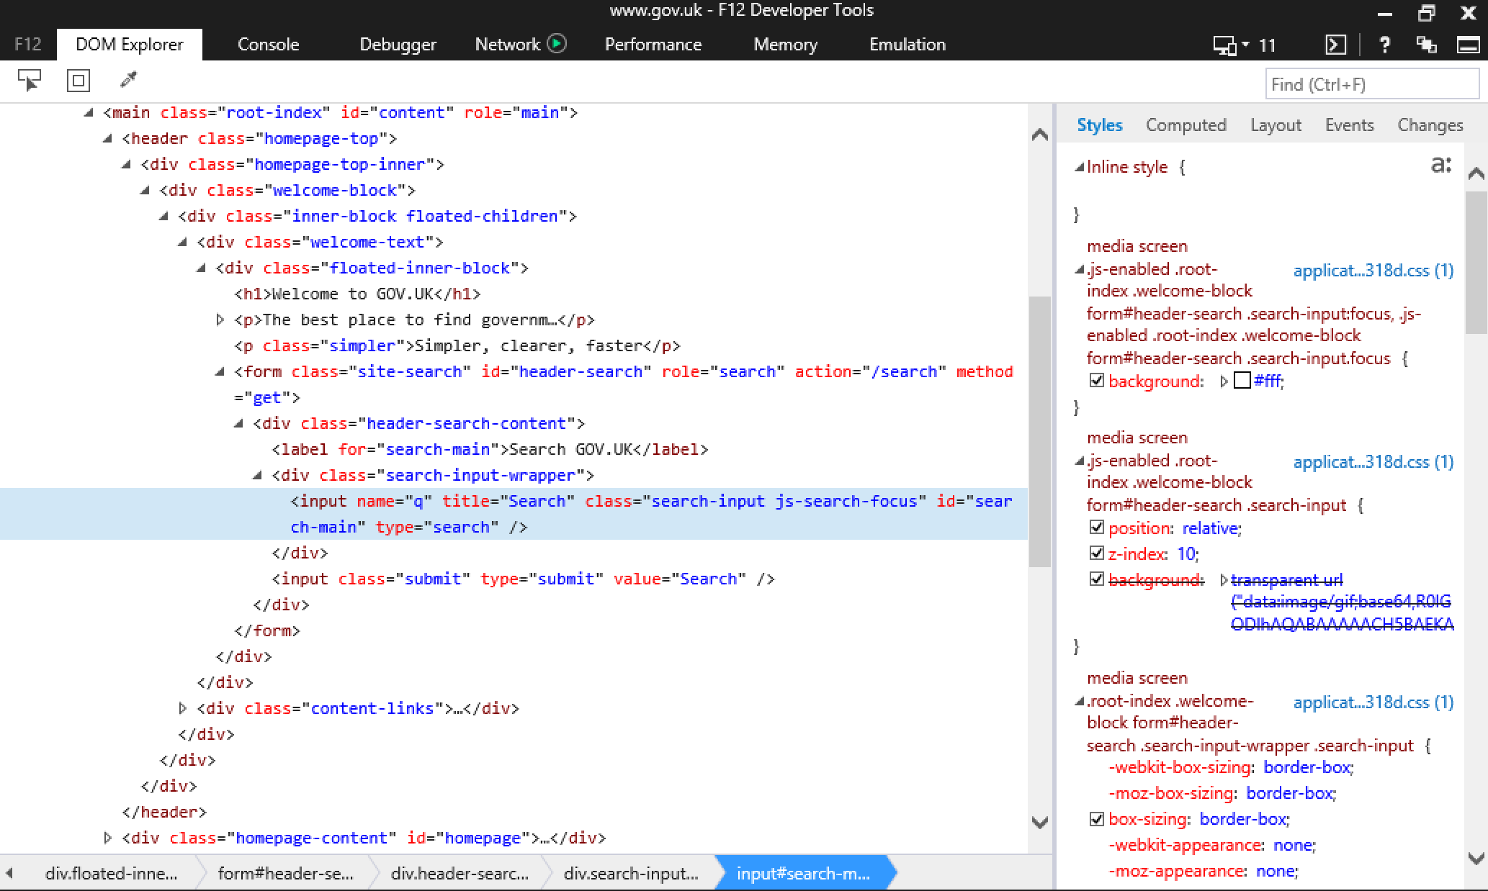Select the form#header-se... breadcrumb

tap(285, 873)
